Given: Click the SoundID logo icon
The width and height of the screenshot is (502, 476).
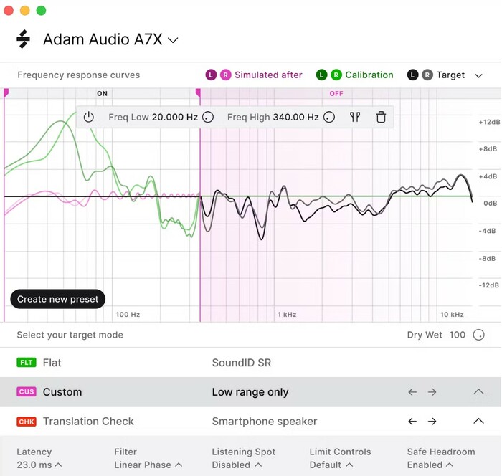Looking at the screenshot, I should (24, 39).
